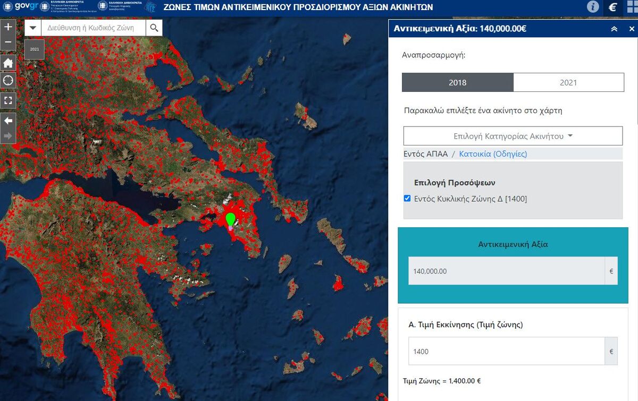Click the Τιμή Εκκίνησης input field
The image size is (638, 401).
[x=506, y=351]
